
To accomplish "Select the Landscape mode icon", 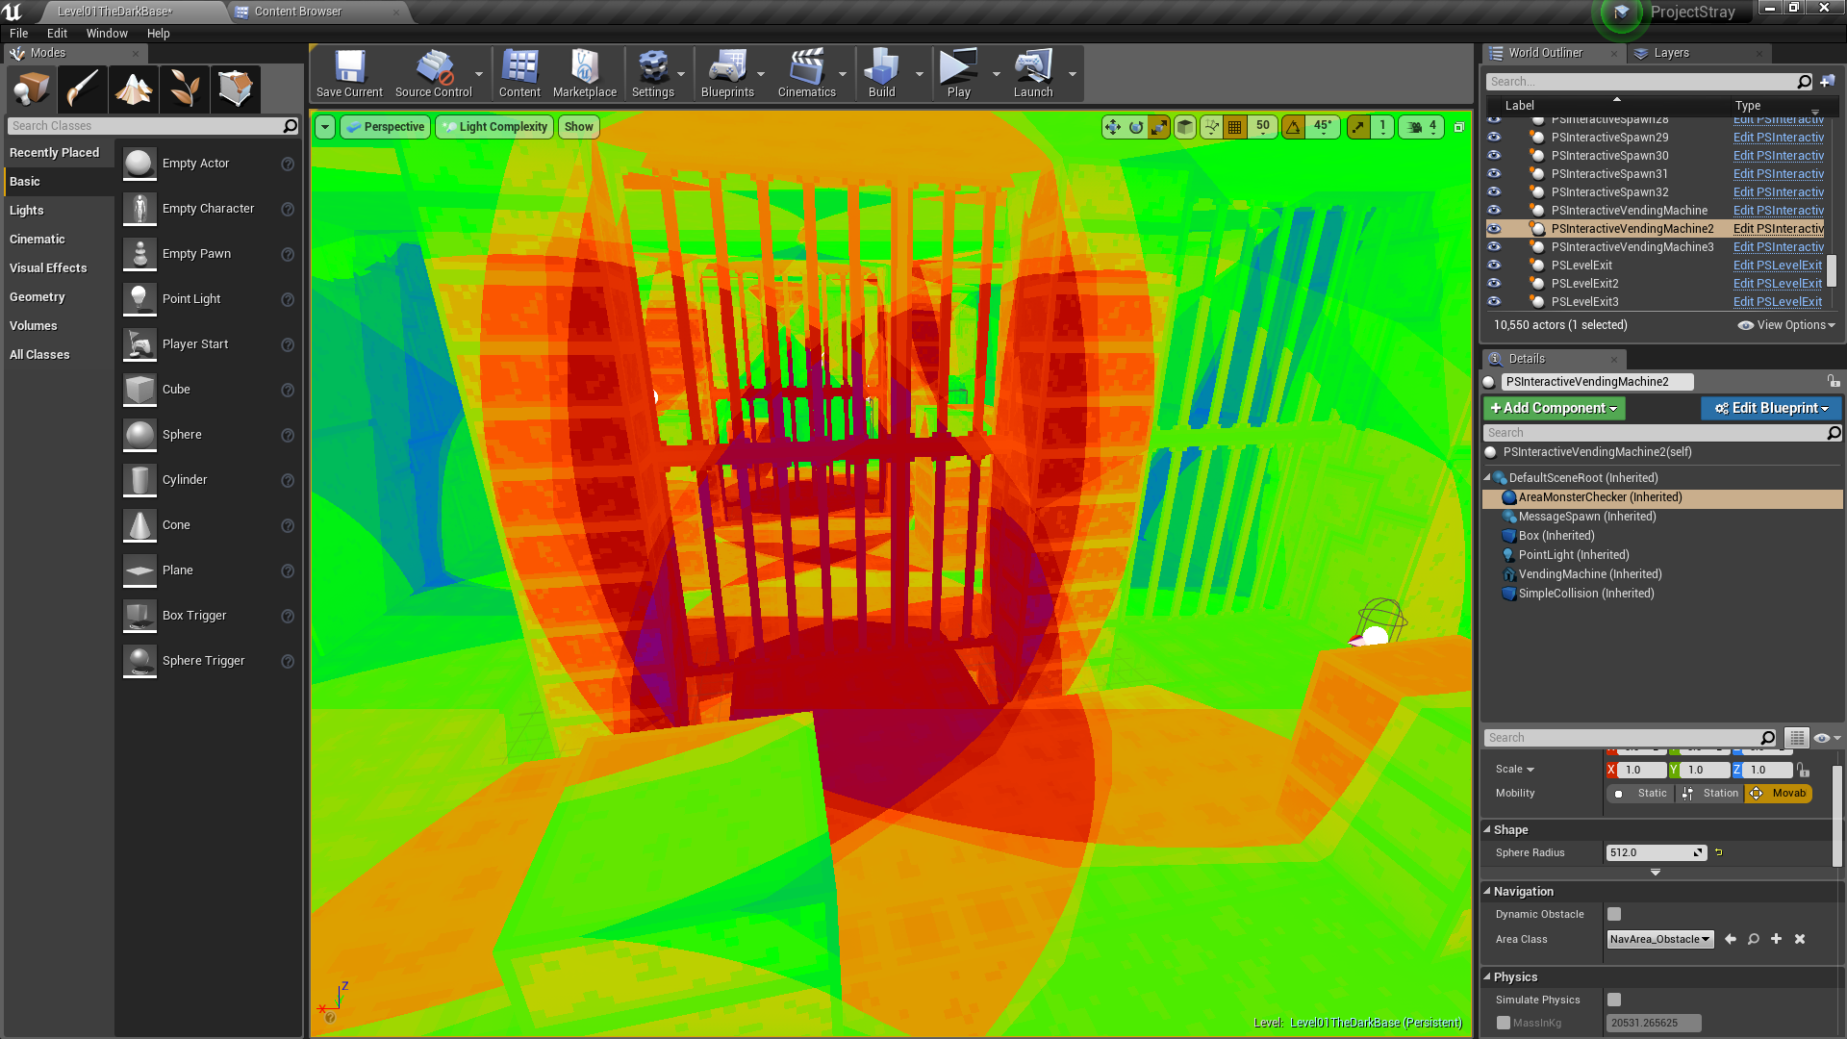I will (134, 89).
